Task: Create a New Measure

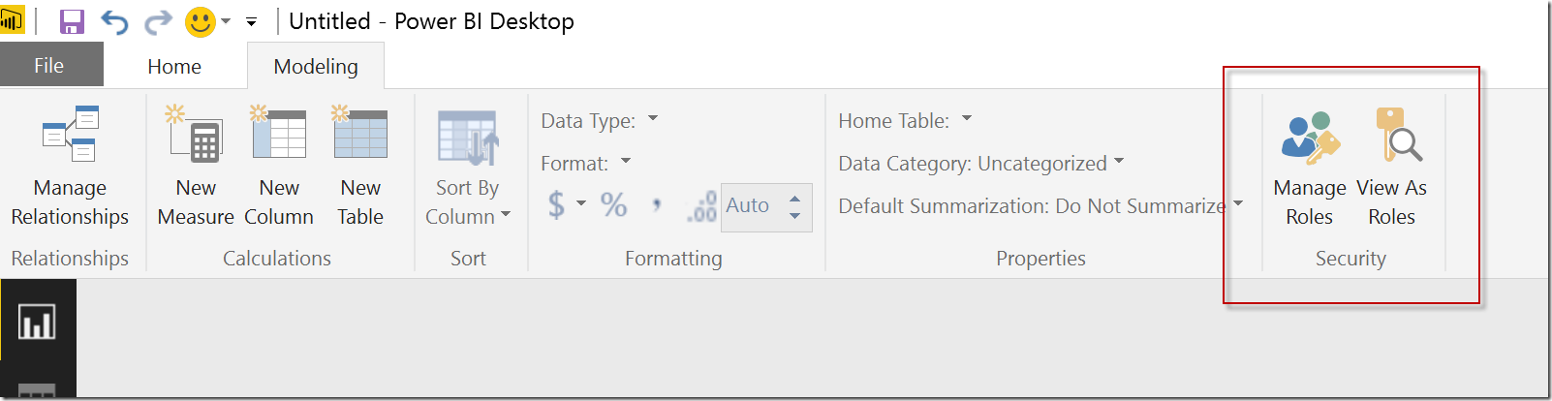Action: pos(196,167)
